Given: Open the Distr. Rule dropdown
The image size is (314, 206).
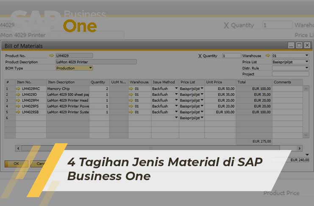Looking at the screenshot, I should (307, 68).
